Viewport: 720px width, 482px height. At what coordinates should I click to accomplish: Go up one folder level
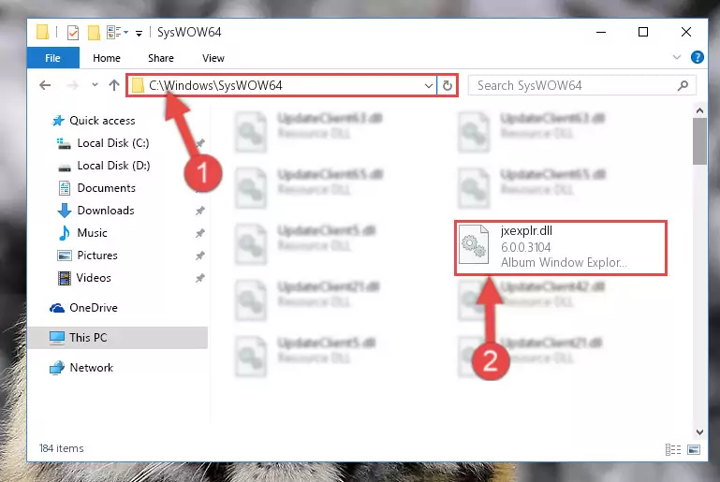point(114,85)
